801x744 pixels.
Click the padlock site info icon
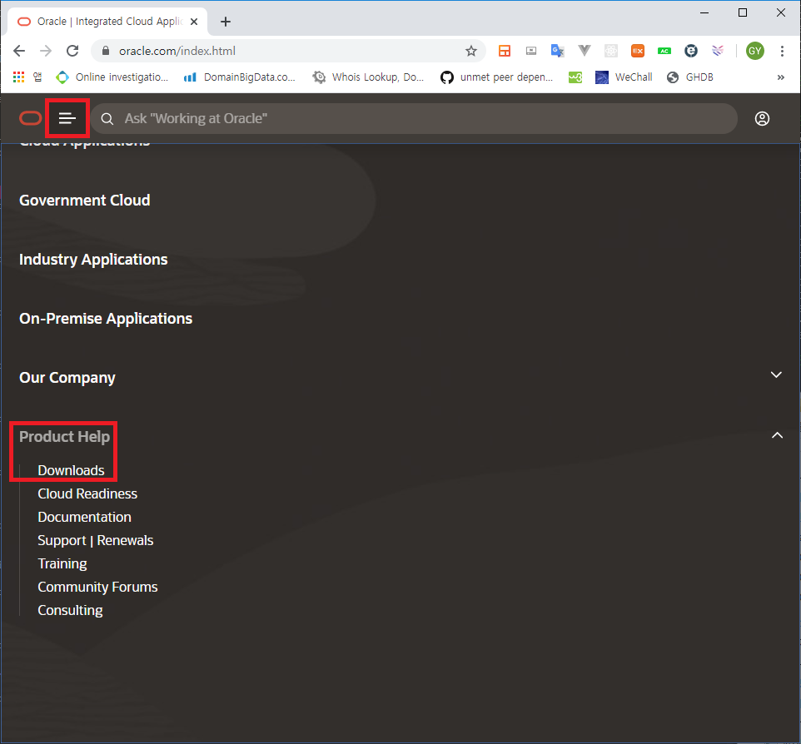coord(106,51)
